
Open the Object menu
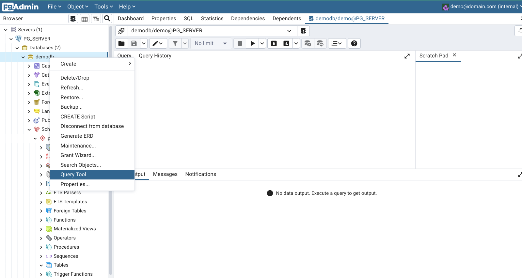click(78, 7)
